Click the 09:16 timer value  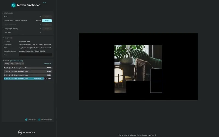coord(38,21)
